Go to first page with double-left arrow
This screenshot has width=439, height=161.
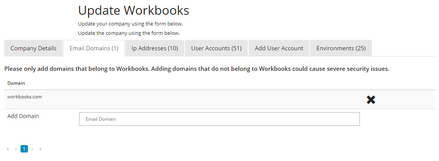(8, 149)
